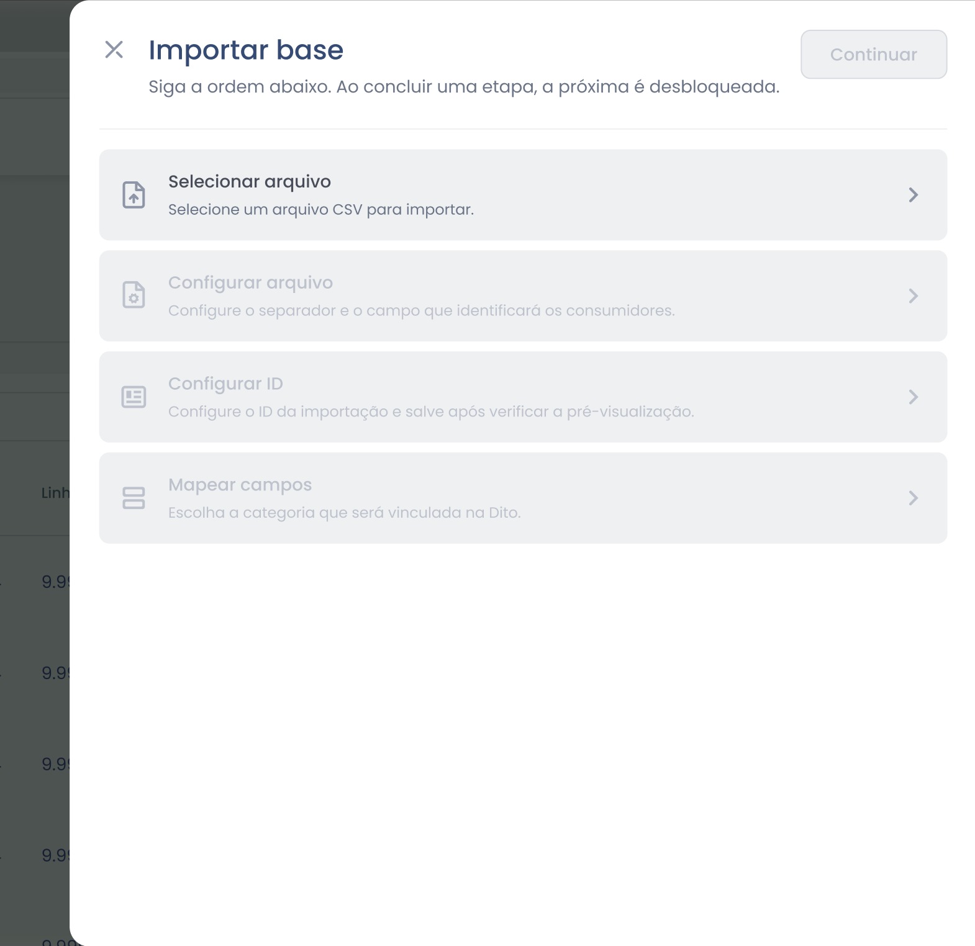Expand Mapear campos with the right arrow

(913, 498)
